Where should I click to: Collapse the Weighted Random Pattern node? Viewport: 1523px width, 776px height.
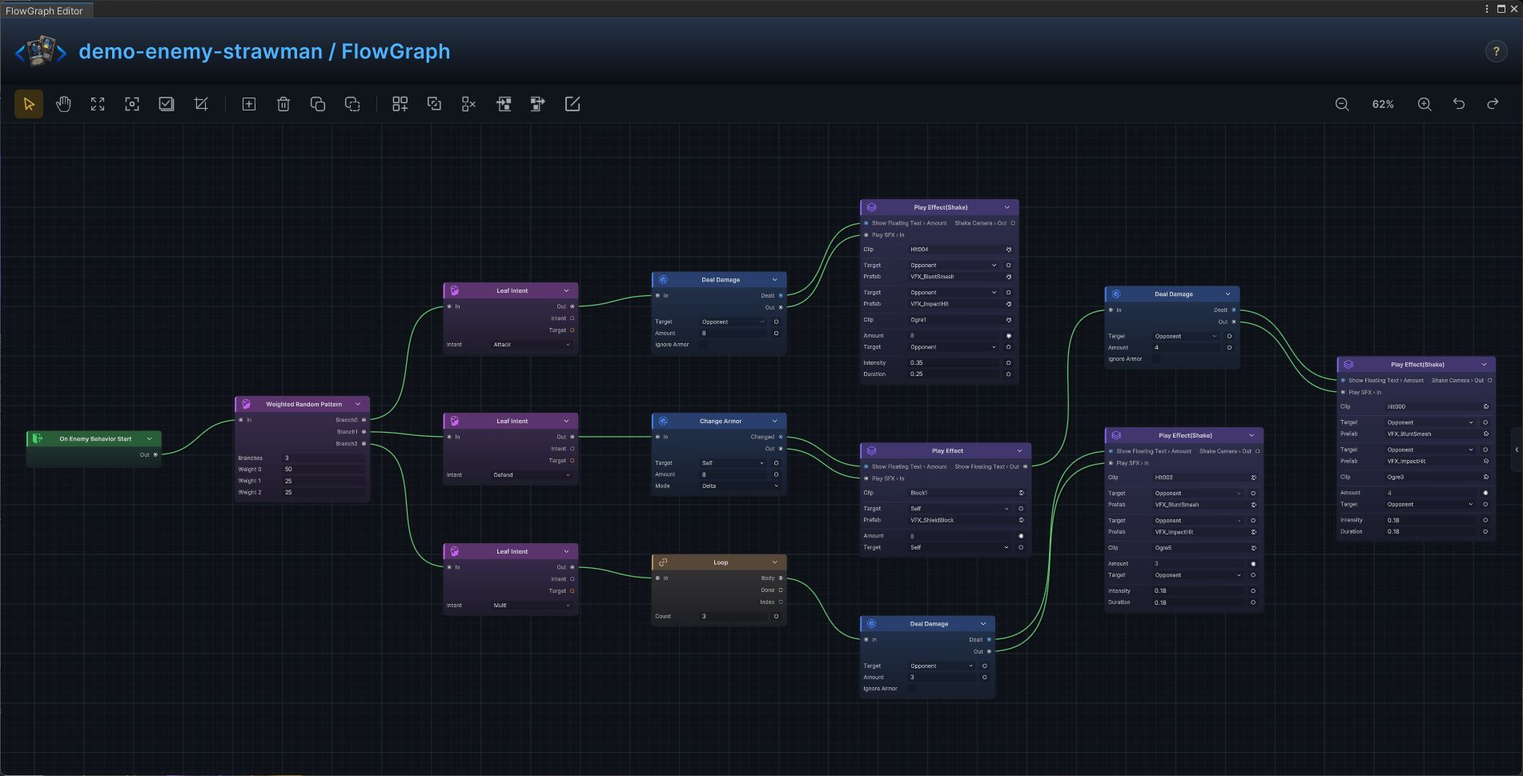pos(358,404)
